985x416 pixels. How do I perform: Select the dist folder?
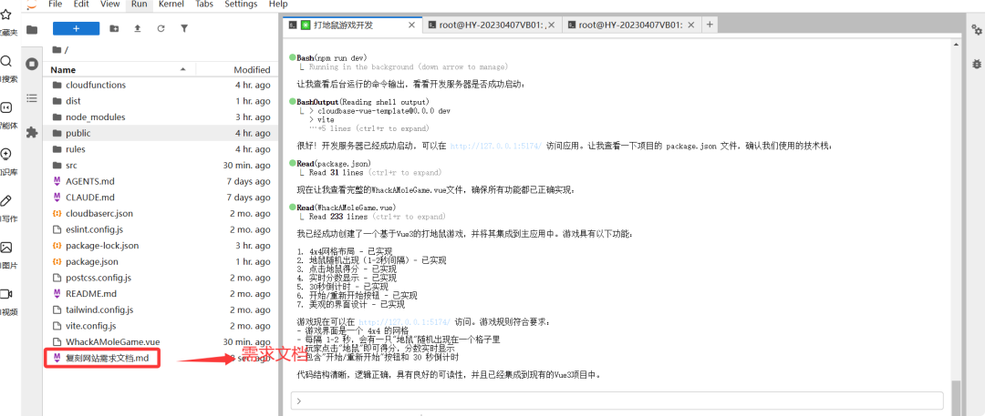coord(161,101)
